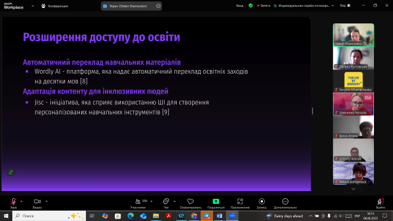Open Microsoft Edge from the taskbar
This screenshot has width=393, height=221.
pyautogui.click(x=131, y=215)
